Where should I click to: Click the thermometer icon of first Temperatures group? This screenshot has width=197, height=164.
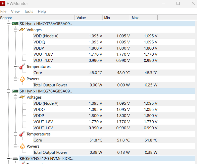(x=22, y=66)
